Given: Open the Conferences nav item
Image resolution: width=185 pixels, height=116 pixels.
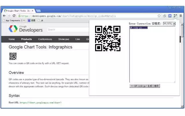Looking at the screenshot, I should point(45,39).
